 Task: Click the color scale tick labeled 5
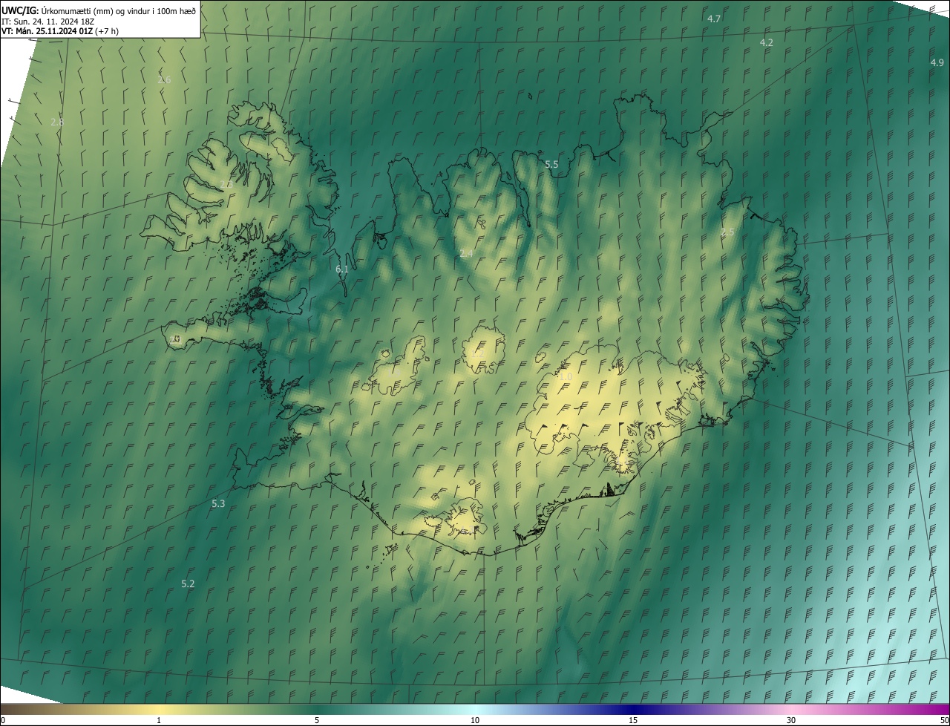click(317, 720)
